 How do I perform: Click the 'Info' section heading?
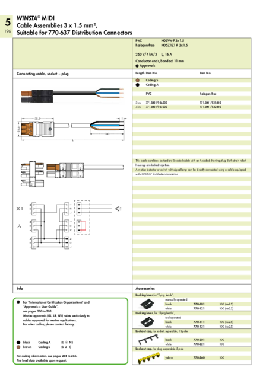[x=20, y=288]
